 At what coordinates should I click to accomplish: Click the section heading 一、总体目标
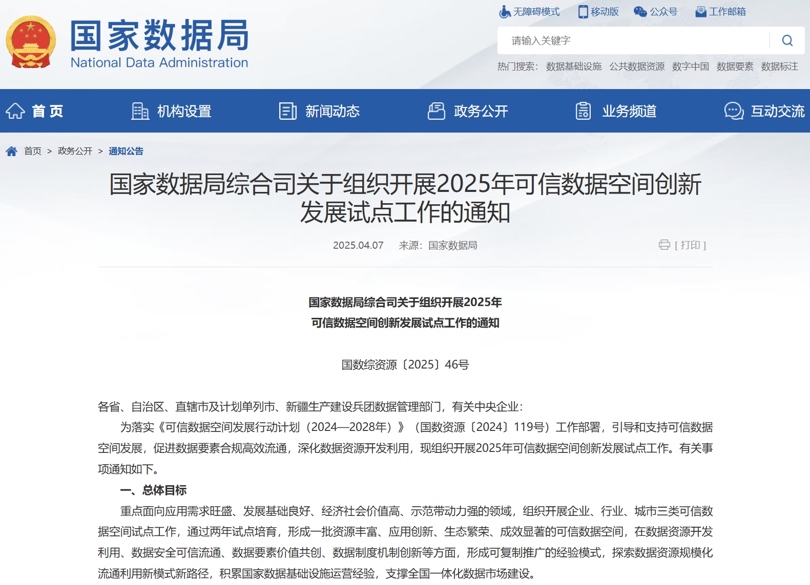pyautogui.click(x=153, y=490)
